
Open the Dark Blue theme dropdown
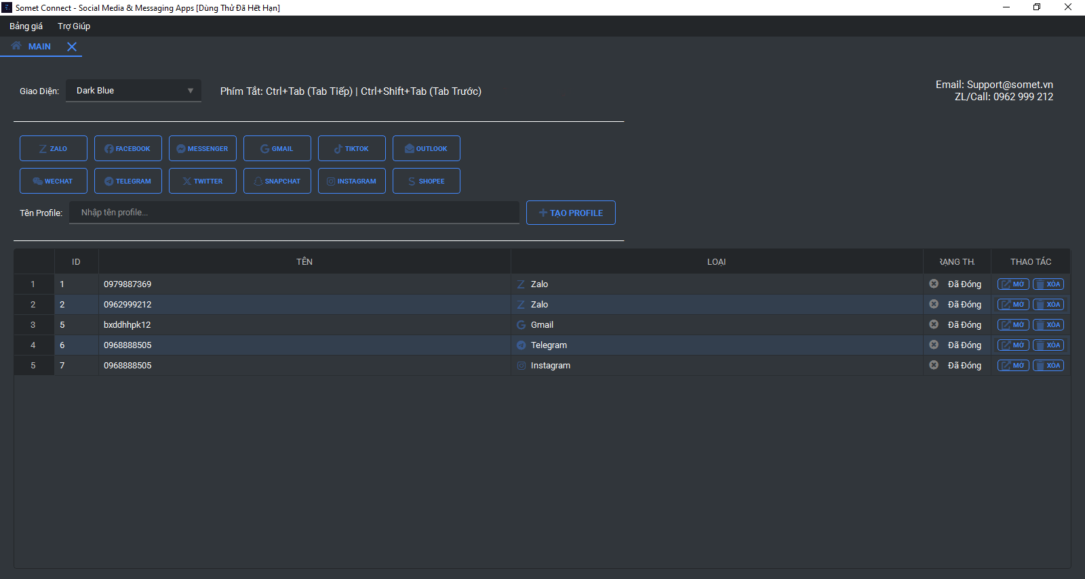pyautogui.click(x=134, y=91)
